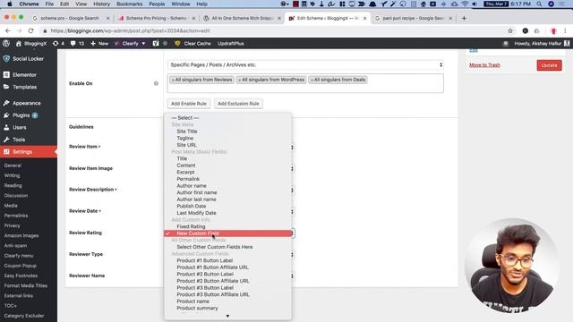Viewport: 573px width, 322px height.
Task: Open BloggingX site home icon
Action: [19, 44]
